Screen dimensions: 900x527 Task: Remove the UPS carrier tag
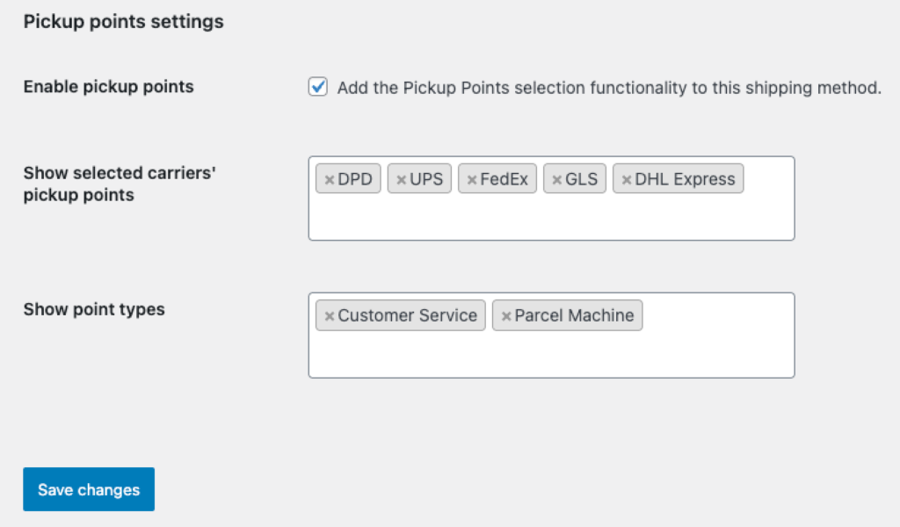tap(401, 180)
